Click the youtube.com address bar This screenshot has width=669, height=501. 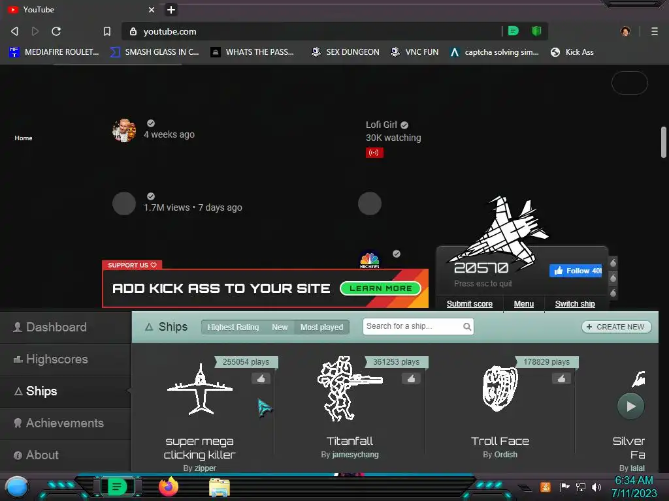pos(312,31)
